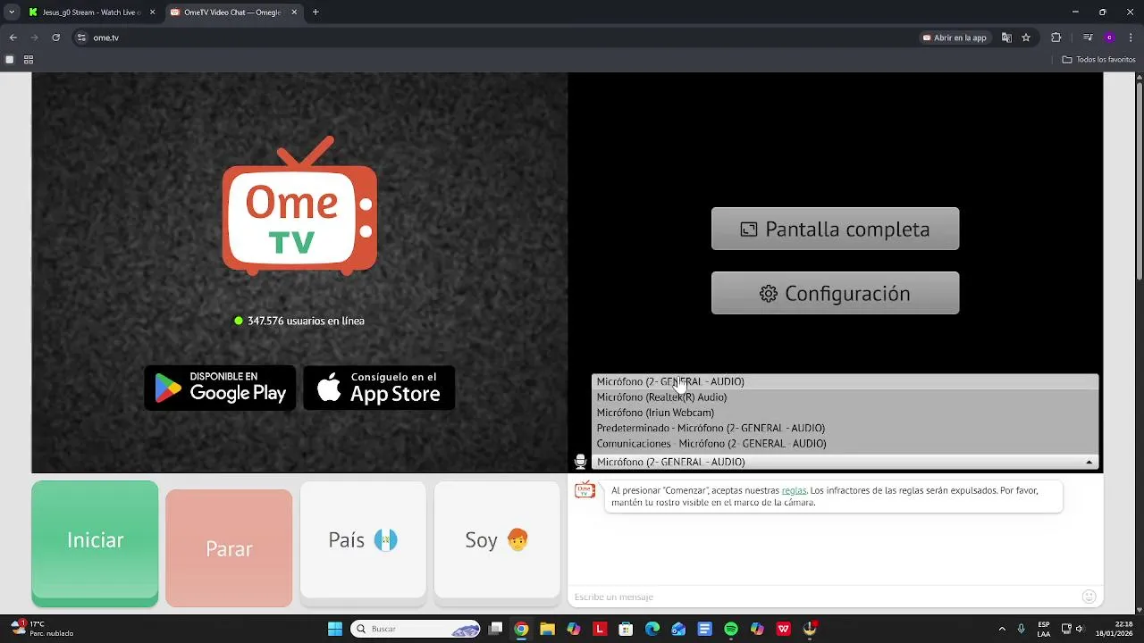Click the microphone icon beside dropdown
This screenshot has width=1144, height=643.
(580, 462)
